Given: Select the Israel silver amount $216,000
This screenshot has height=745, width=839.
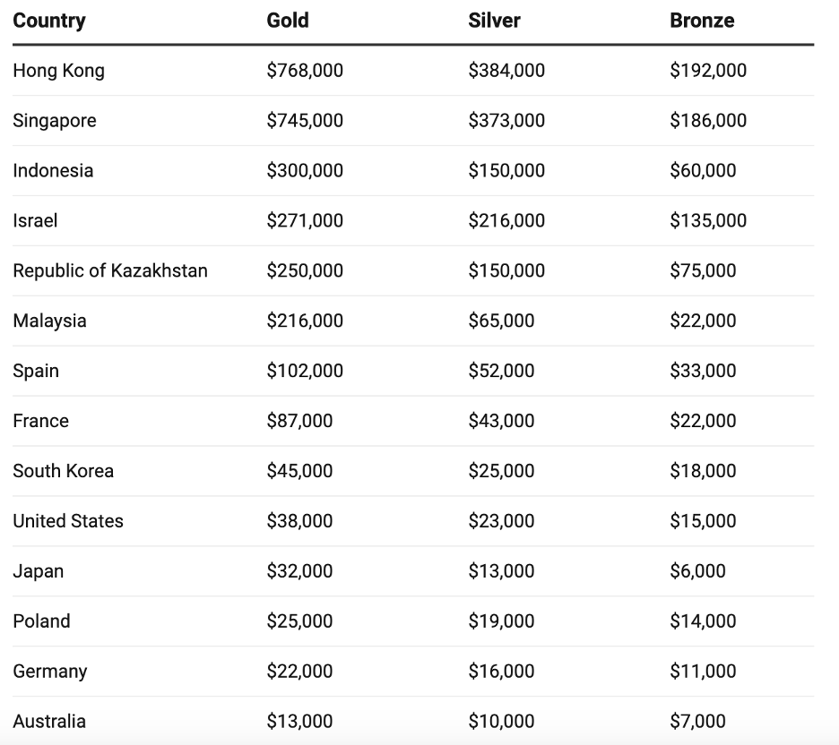Looking at the screenshot, I should [506, 221].
